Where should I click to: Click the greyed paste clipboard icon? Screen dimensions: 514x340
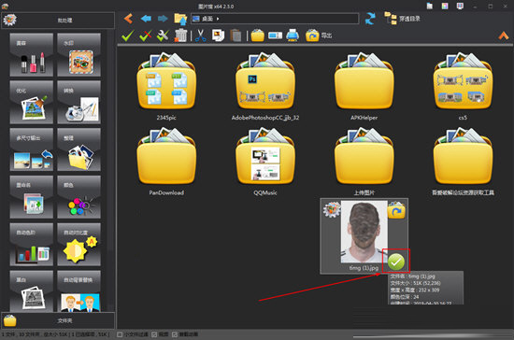pyautogui.click(x=236, y=35)
